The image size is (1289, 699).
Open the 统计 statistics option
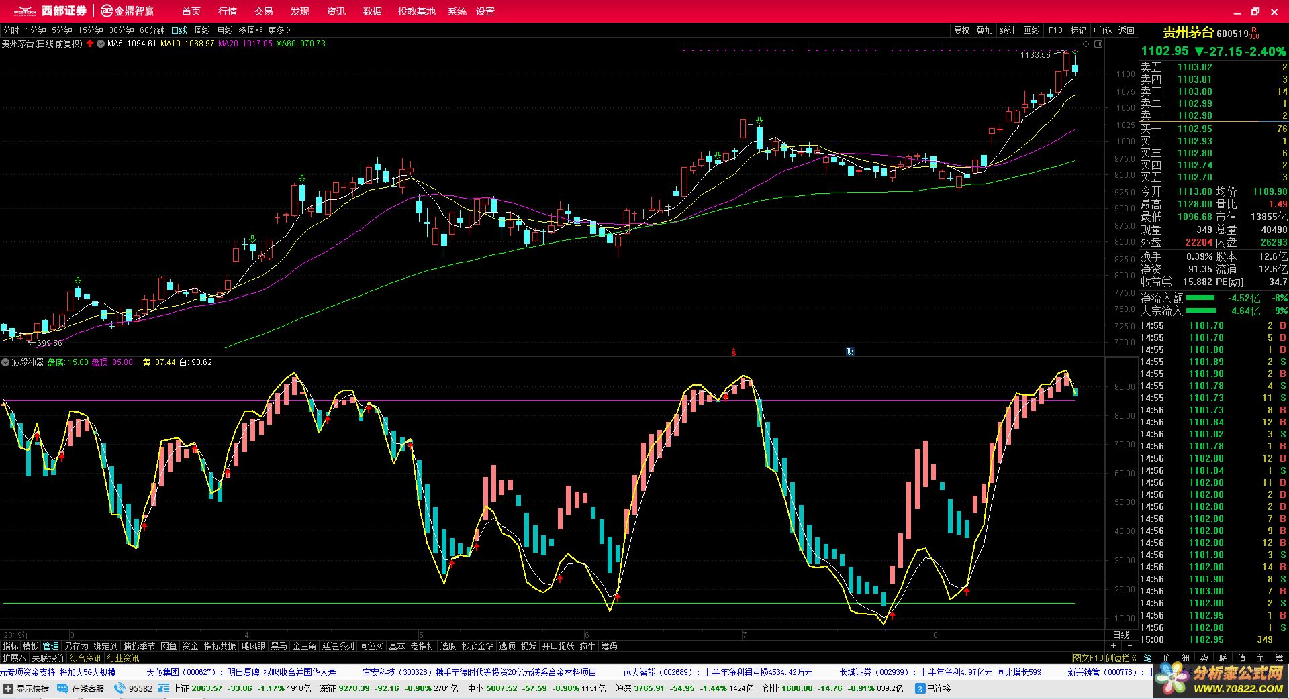pos(1008,30)
